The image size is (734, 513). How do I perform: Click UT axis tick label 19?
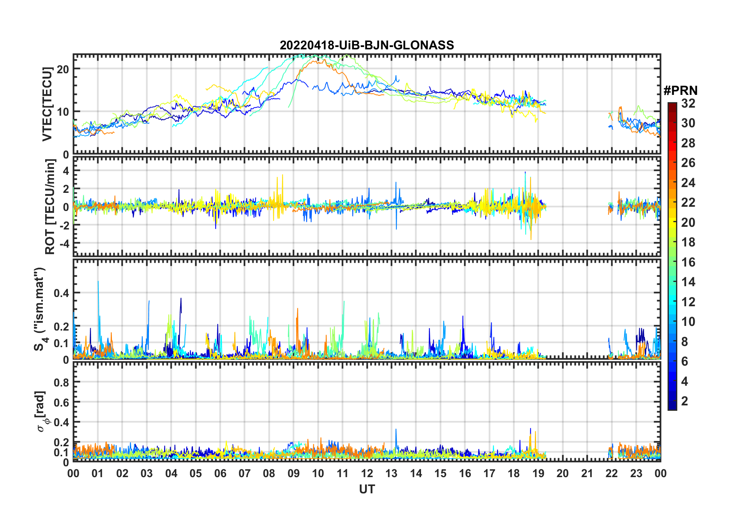tap(538, 473)
